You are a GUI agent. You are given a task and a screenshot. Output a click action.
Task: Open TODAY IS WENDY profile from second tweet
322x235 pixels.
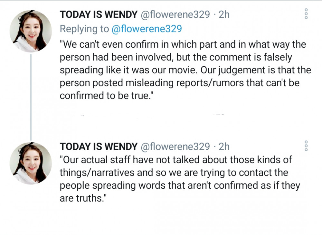[99, 146]
